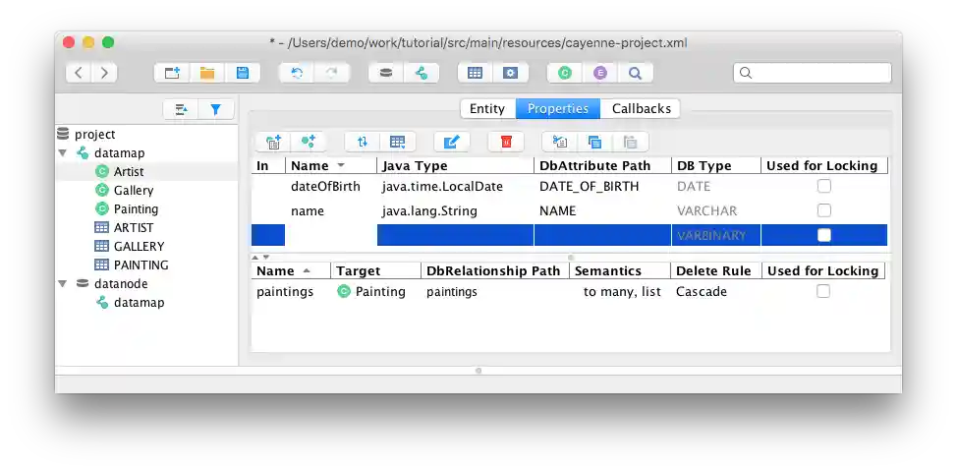Image resolution: width=957 pixels, height=472 pixels.
Task: Click the 'to many, list' semantics cell
Action: point(619,291)
